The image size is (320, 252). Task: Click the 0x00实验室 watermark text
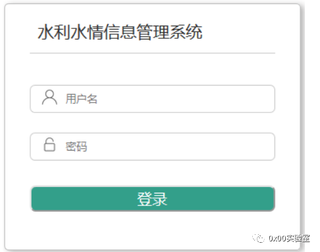click(x=289, y=238)
